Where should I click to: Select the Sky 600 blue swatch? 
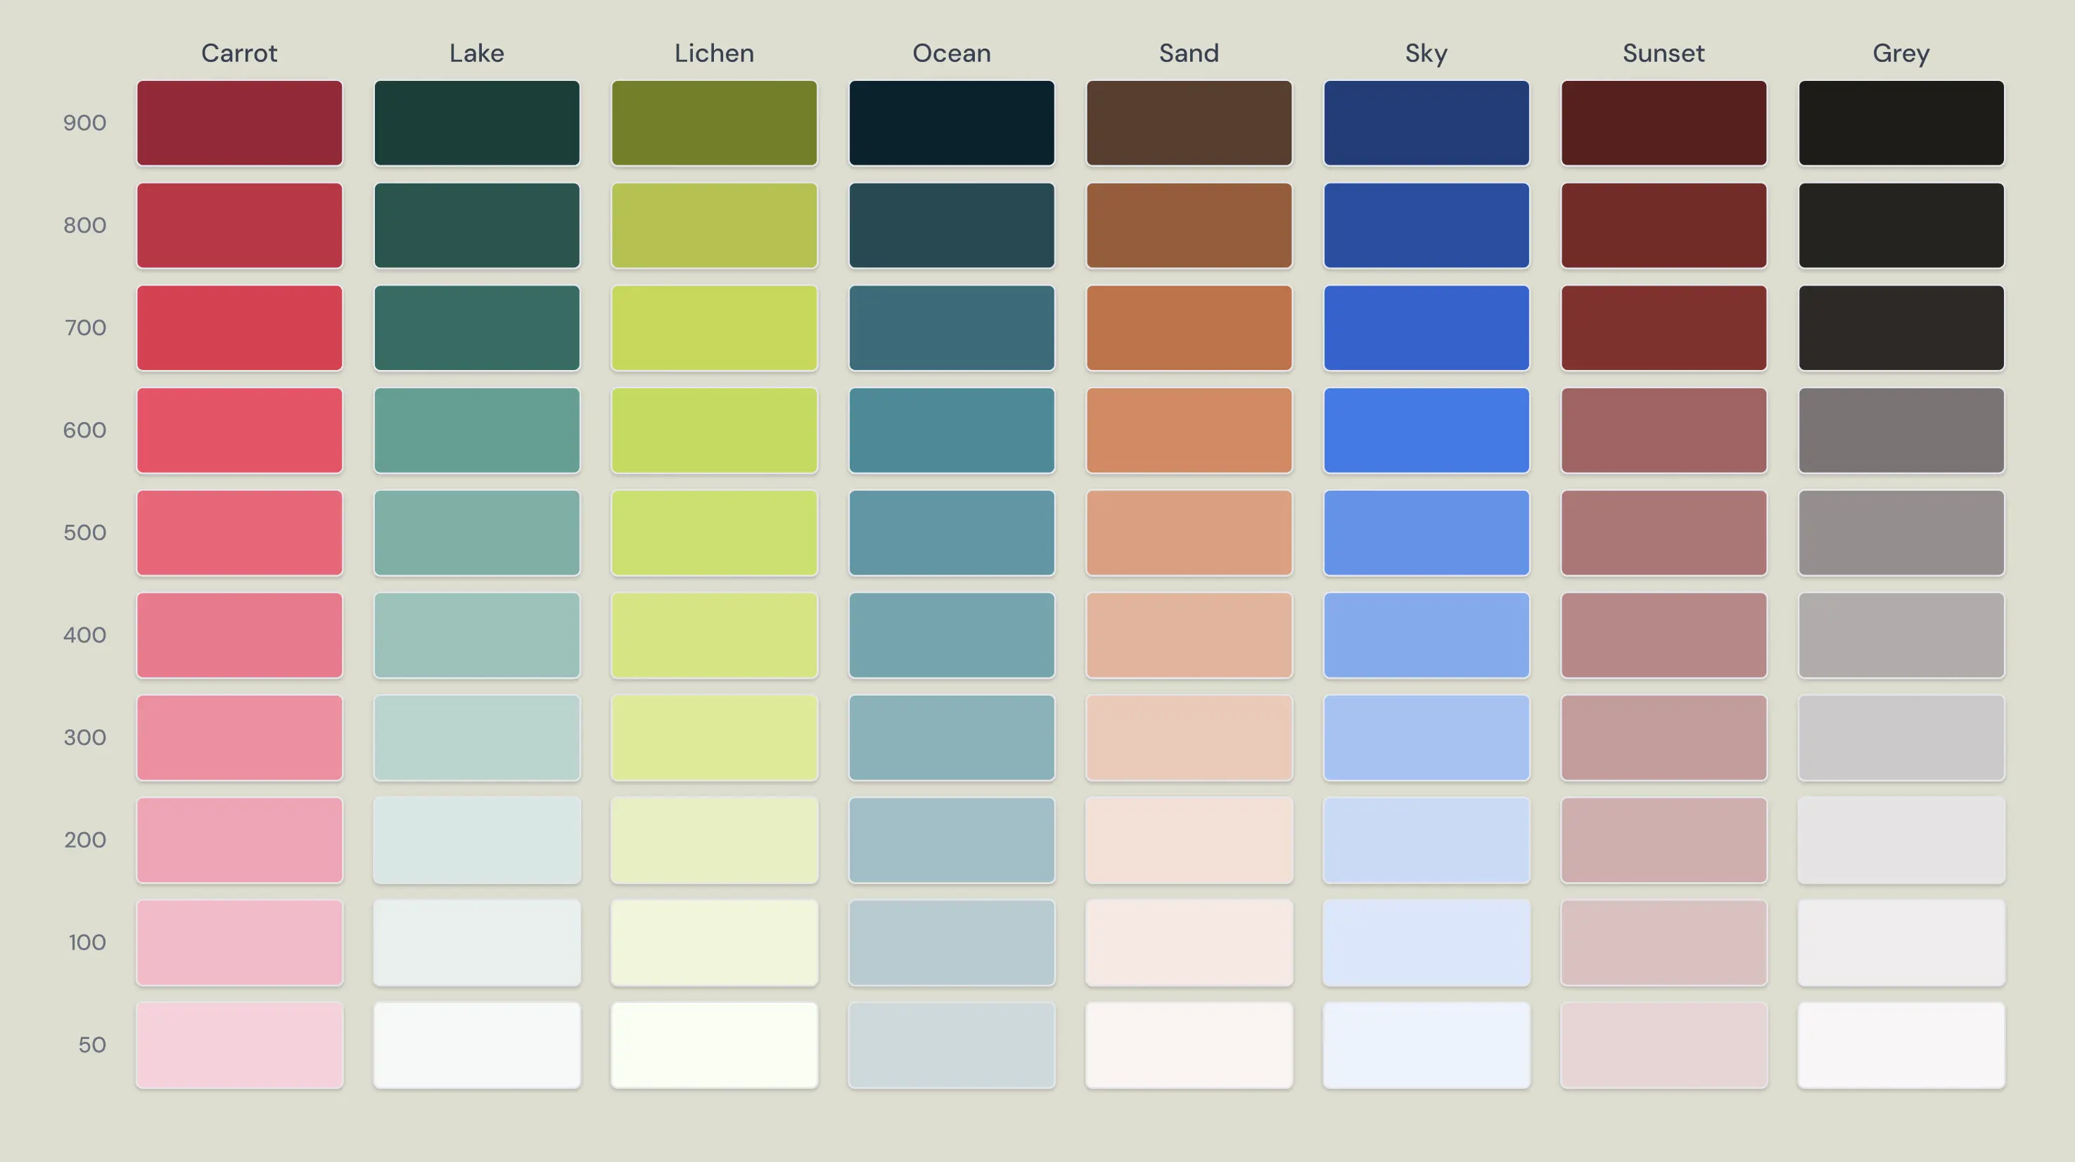[x=1426, y=430]
